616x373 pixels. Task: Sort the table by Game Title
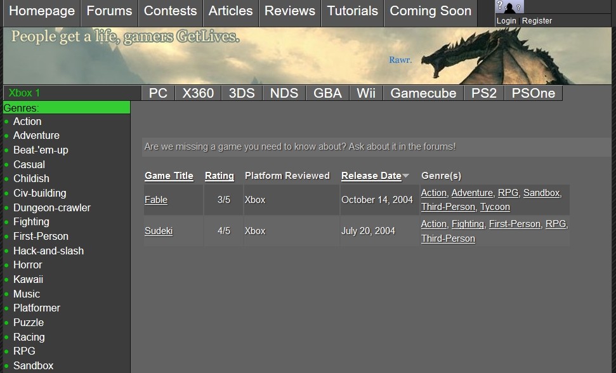tap(169, 176)
